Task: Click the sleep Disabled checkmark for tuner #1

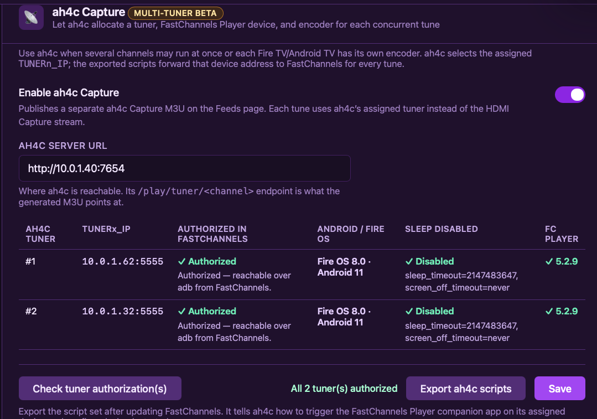Action: [409, 261]
